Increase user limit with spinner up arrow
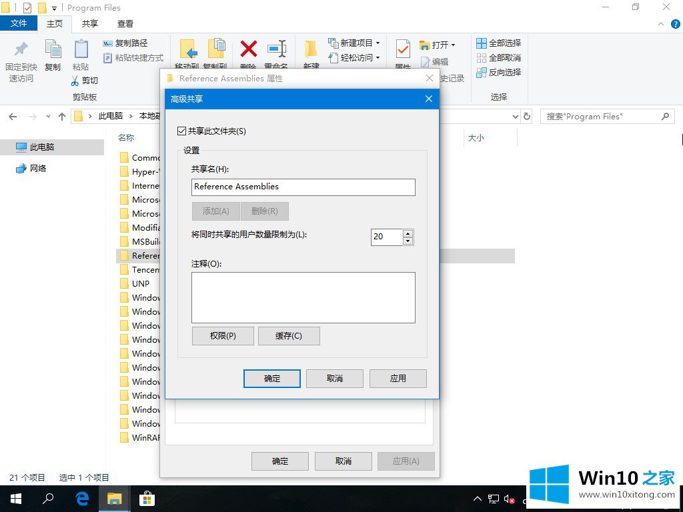 (408, 233)
